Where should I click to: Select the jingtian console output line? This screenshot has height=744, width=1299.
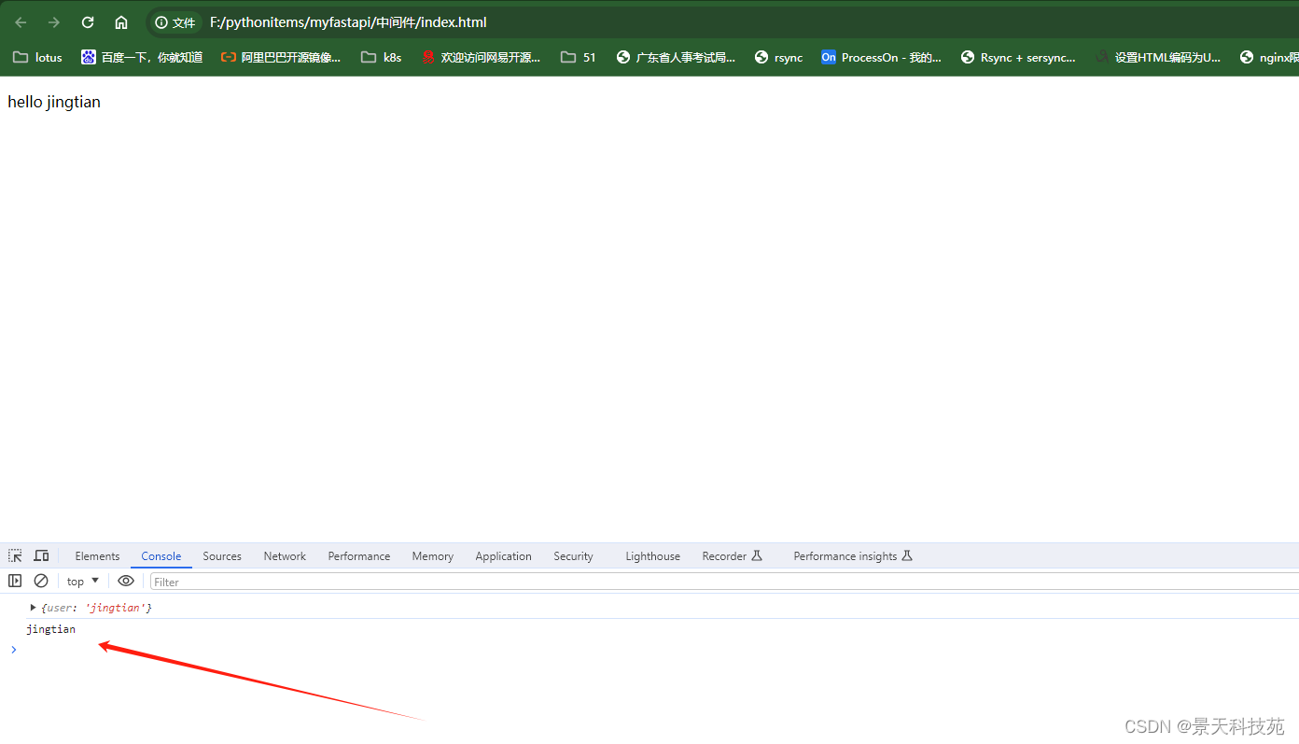pos(51,629)
